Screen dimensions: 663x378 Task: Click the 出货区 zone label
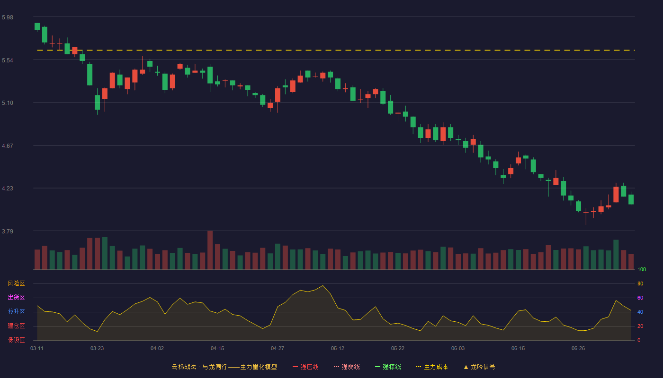tap(16, 298)
